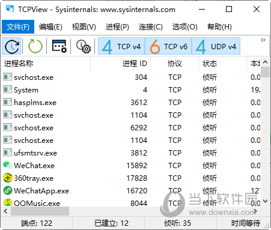
Task: Click the vertical scrollbar down arrow
Action: click(265, 201)
